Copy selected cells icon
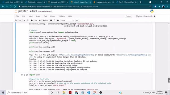The image size is (170, 95). click(28, 20)
